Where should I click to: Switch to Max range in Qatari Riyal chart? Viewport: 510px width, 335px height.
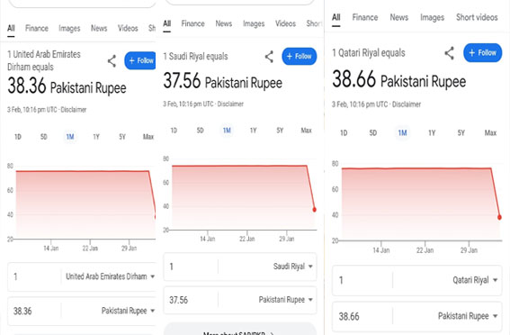[x=490, y=132]
